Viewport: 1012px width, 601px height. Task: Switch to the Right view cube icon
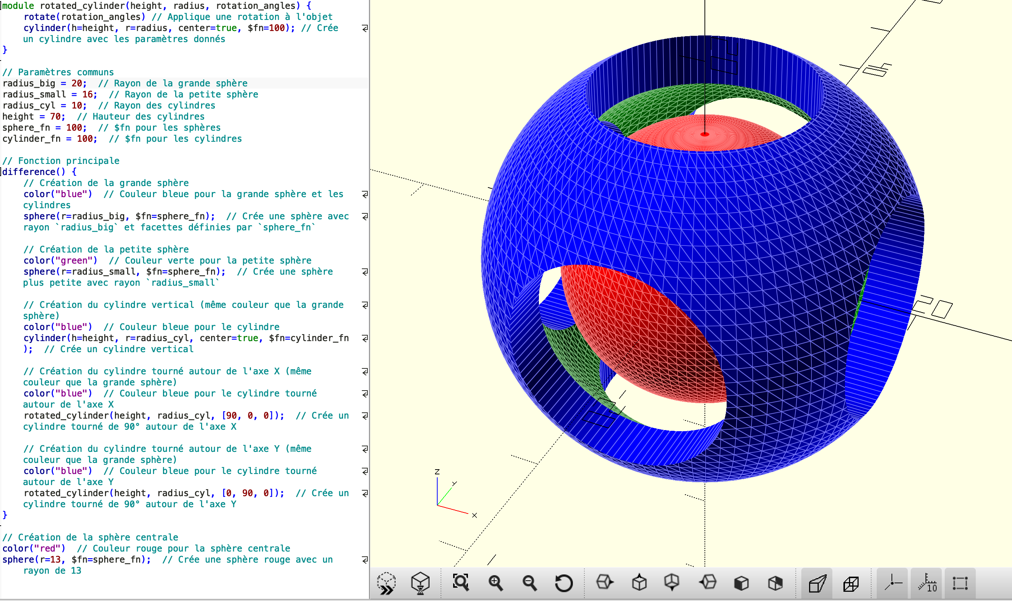coord(605,583)
